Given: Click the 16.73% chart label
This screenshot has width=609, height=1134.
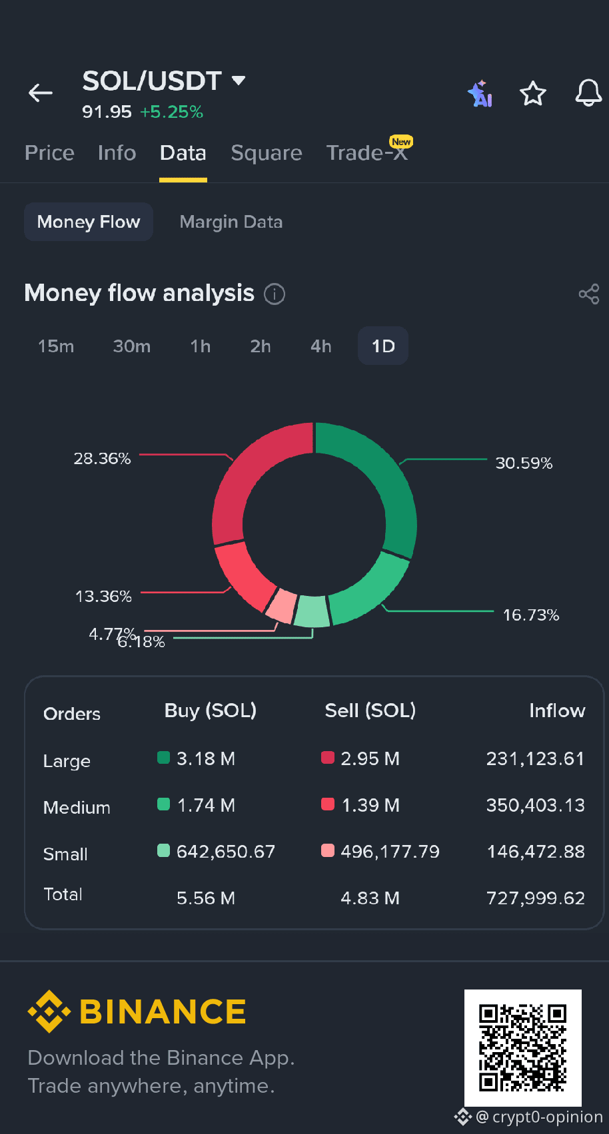Looking at the screenshot, I should [x=531, y=615].
